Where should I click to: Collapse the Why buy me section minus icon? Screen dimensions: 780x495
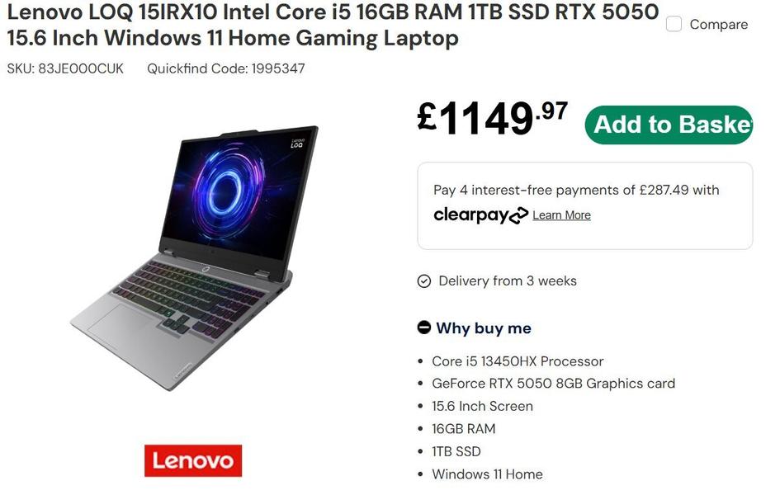pyautogui.click(x=424, y=328)
